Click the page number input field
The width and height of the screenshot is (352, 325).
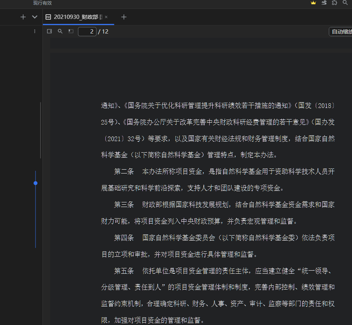tap(87, 32)
